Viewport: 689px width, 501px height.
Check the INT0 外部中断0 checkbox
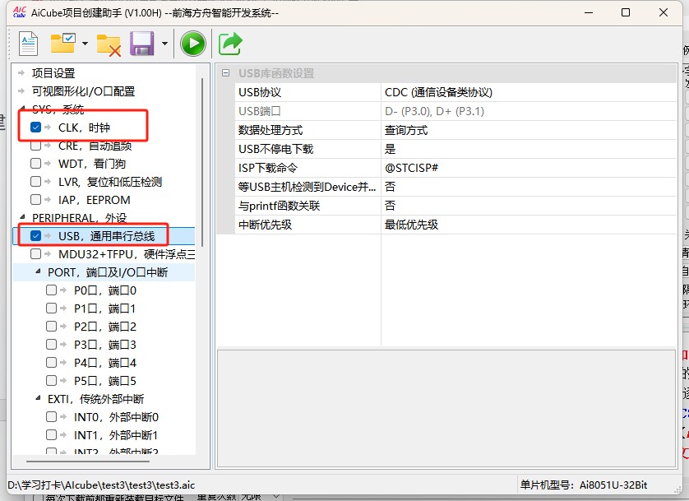tap(52, 416)
